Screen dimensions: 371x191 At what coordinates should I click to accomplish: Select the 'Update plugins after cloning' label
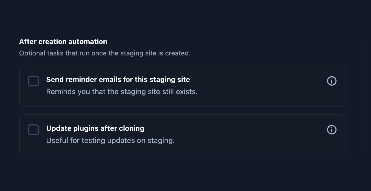pyautogui.click(x=95, y=128)
